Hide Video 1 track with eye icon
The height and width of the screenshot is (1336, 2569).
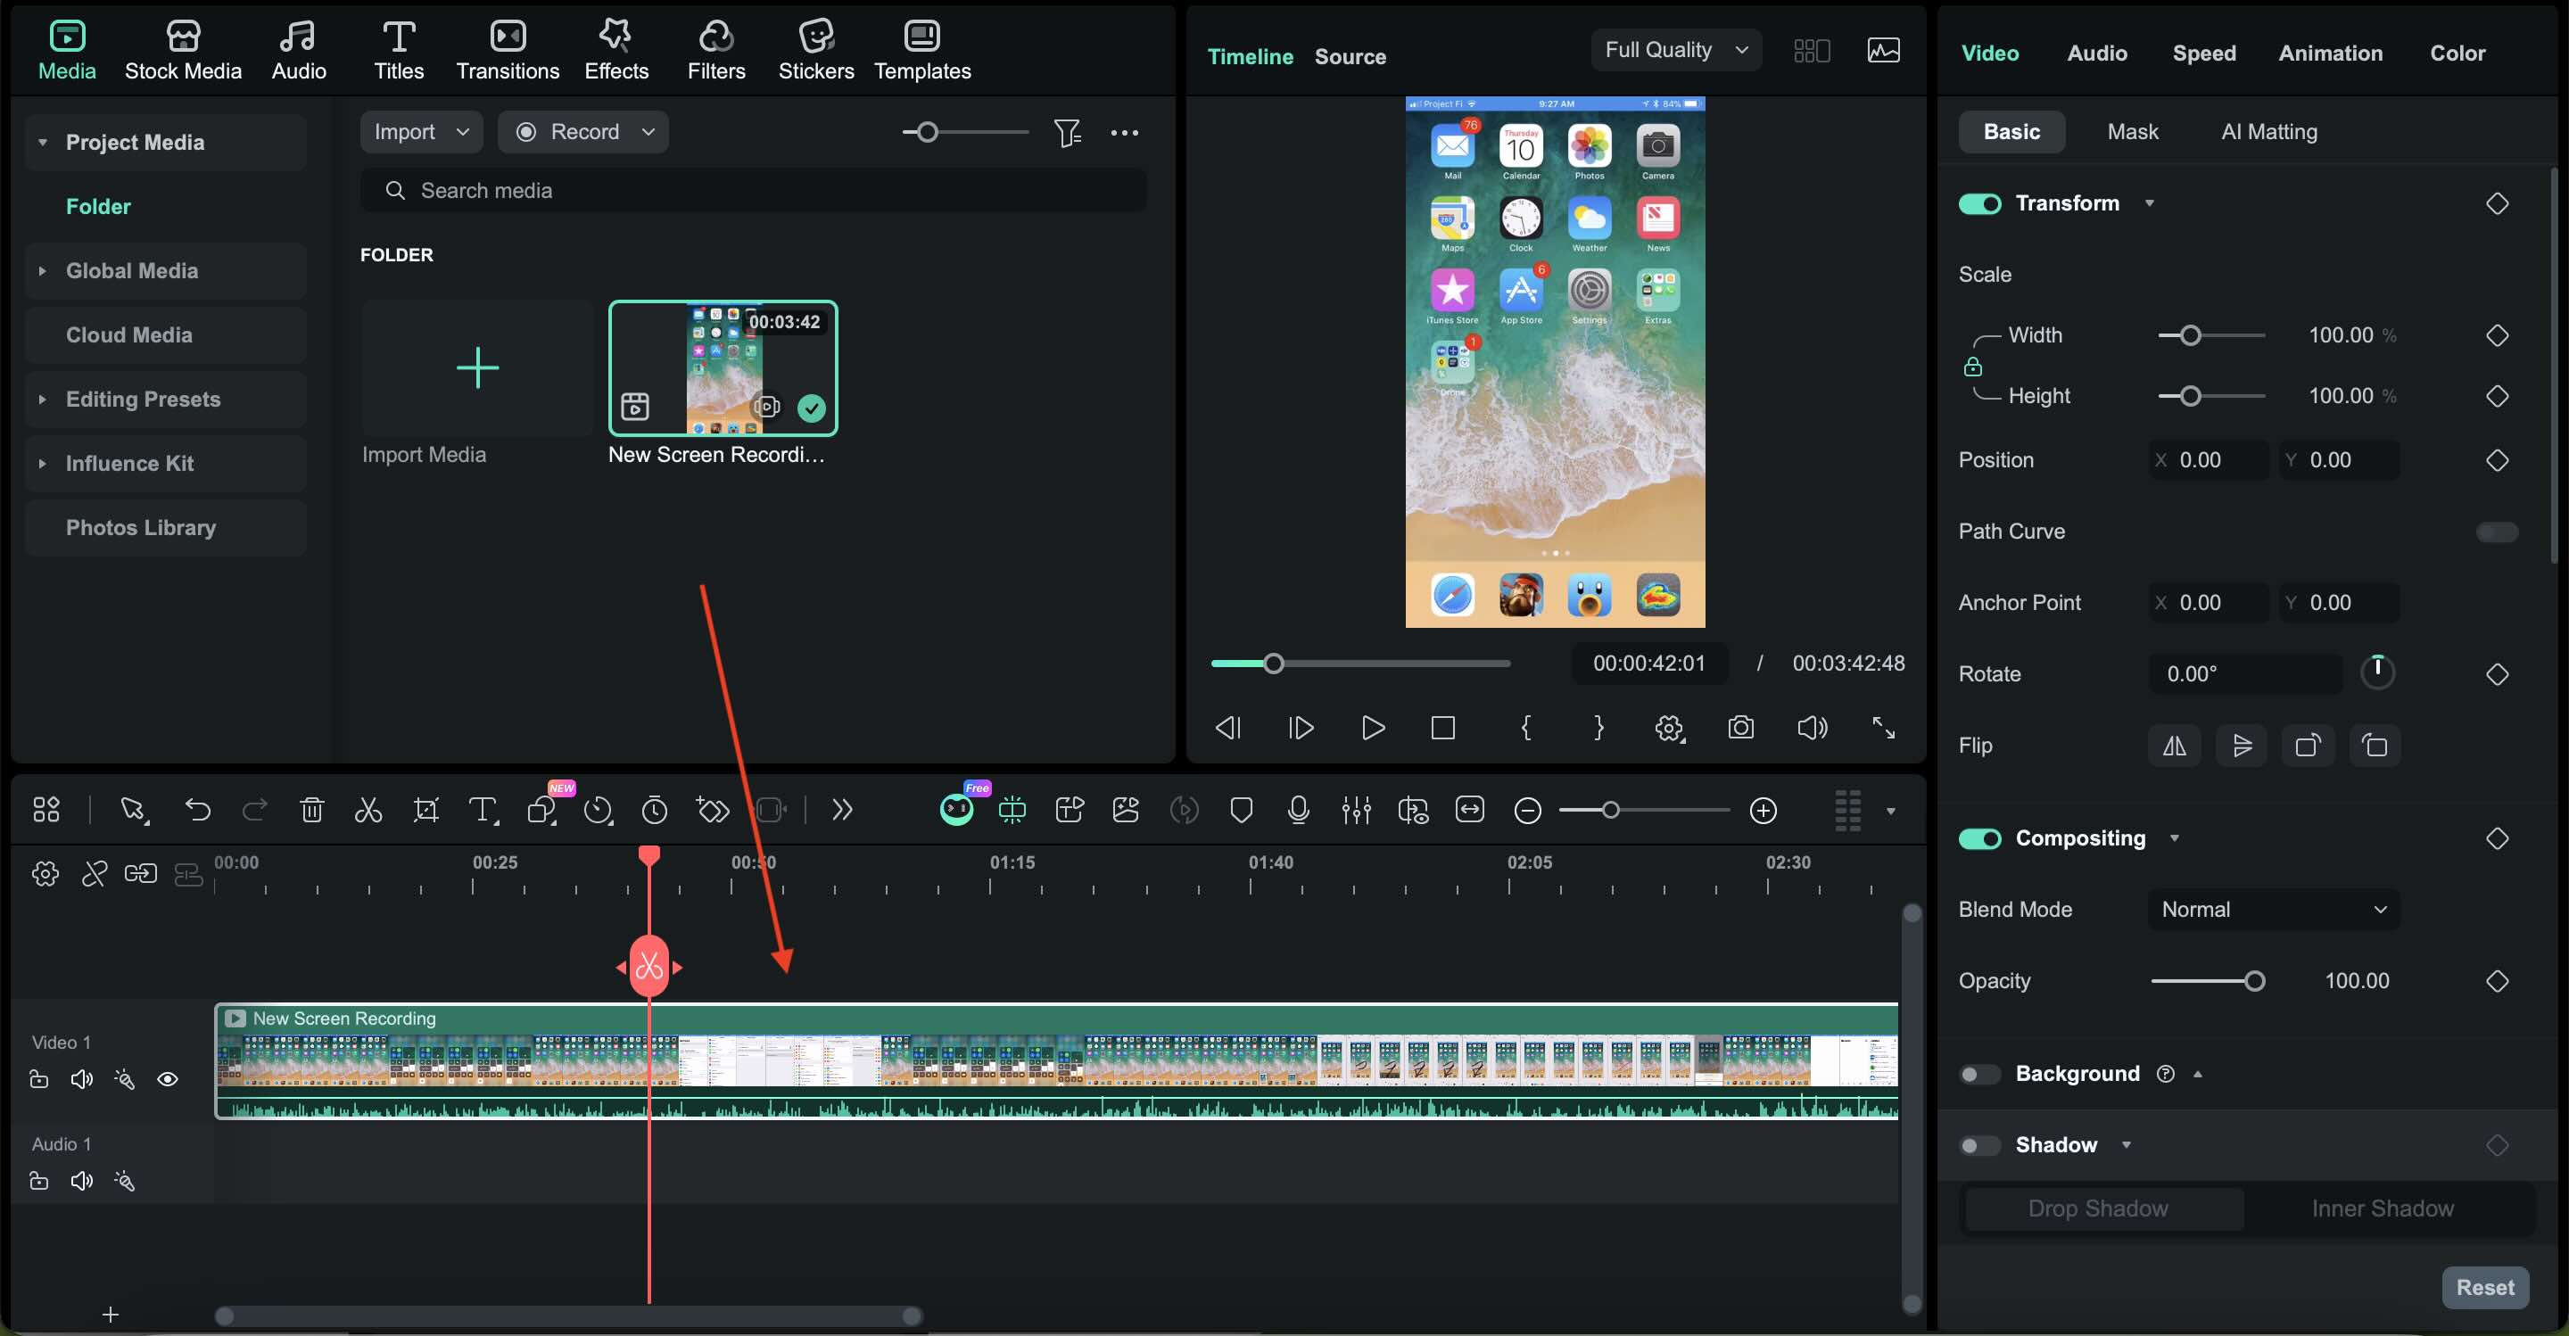pos(168,1079)
